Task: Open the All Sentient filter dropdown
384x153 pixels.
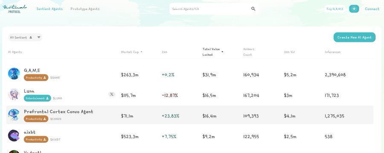Action: (x=25, y=37)
